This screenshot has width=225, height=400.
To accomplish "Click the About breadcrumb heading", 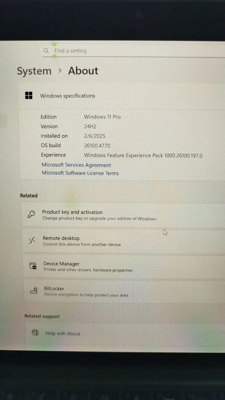I will 83,71.
